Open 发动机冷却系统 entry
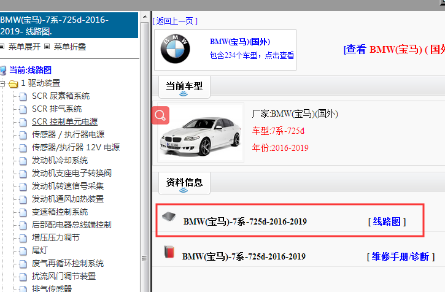This screenshot has width=445, height=292. (60, 160)
